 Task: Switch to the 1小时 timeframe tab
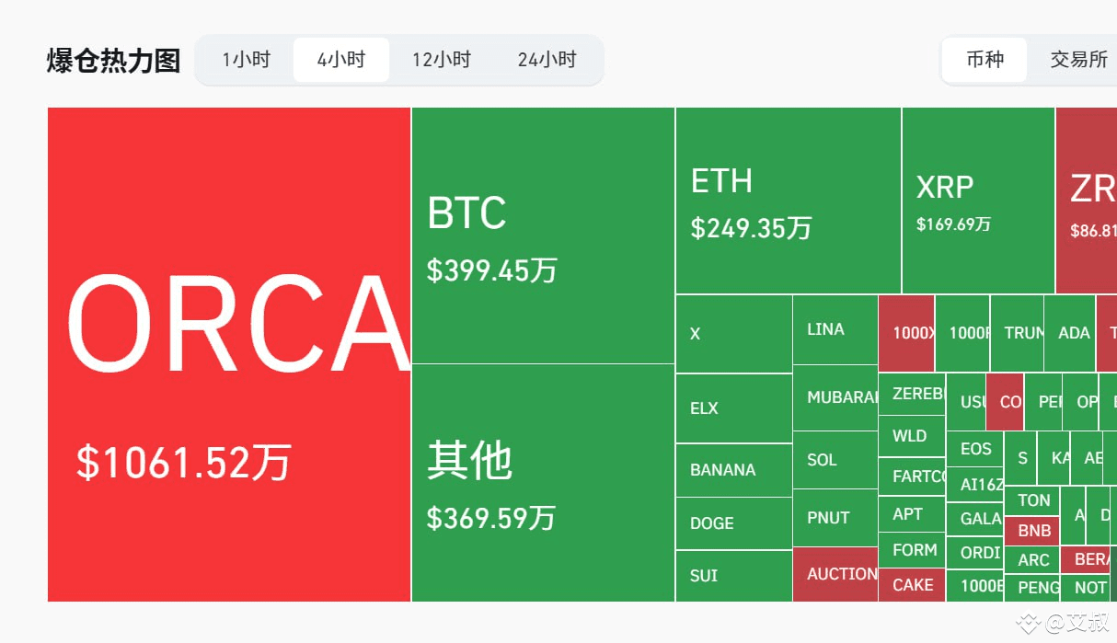[246, 59]
